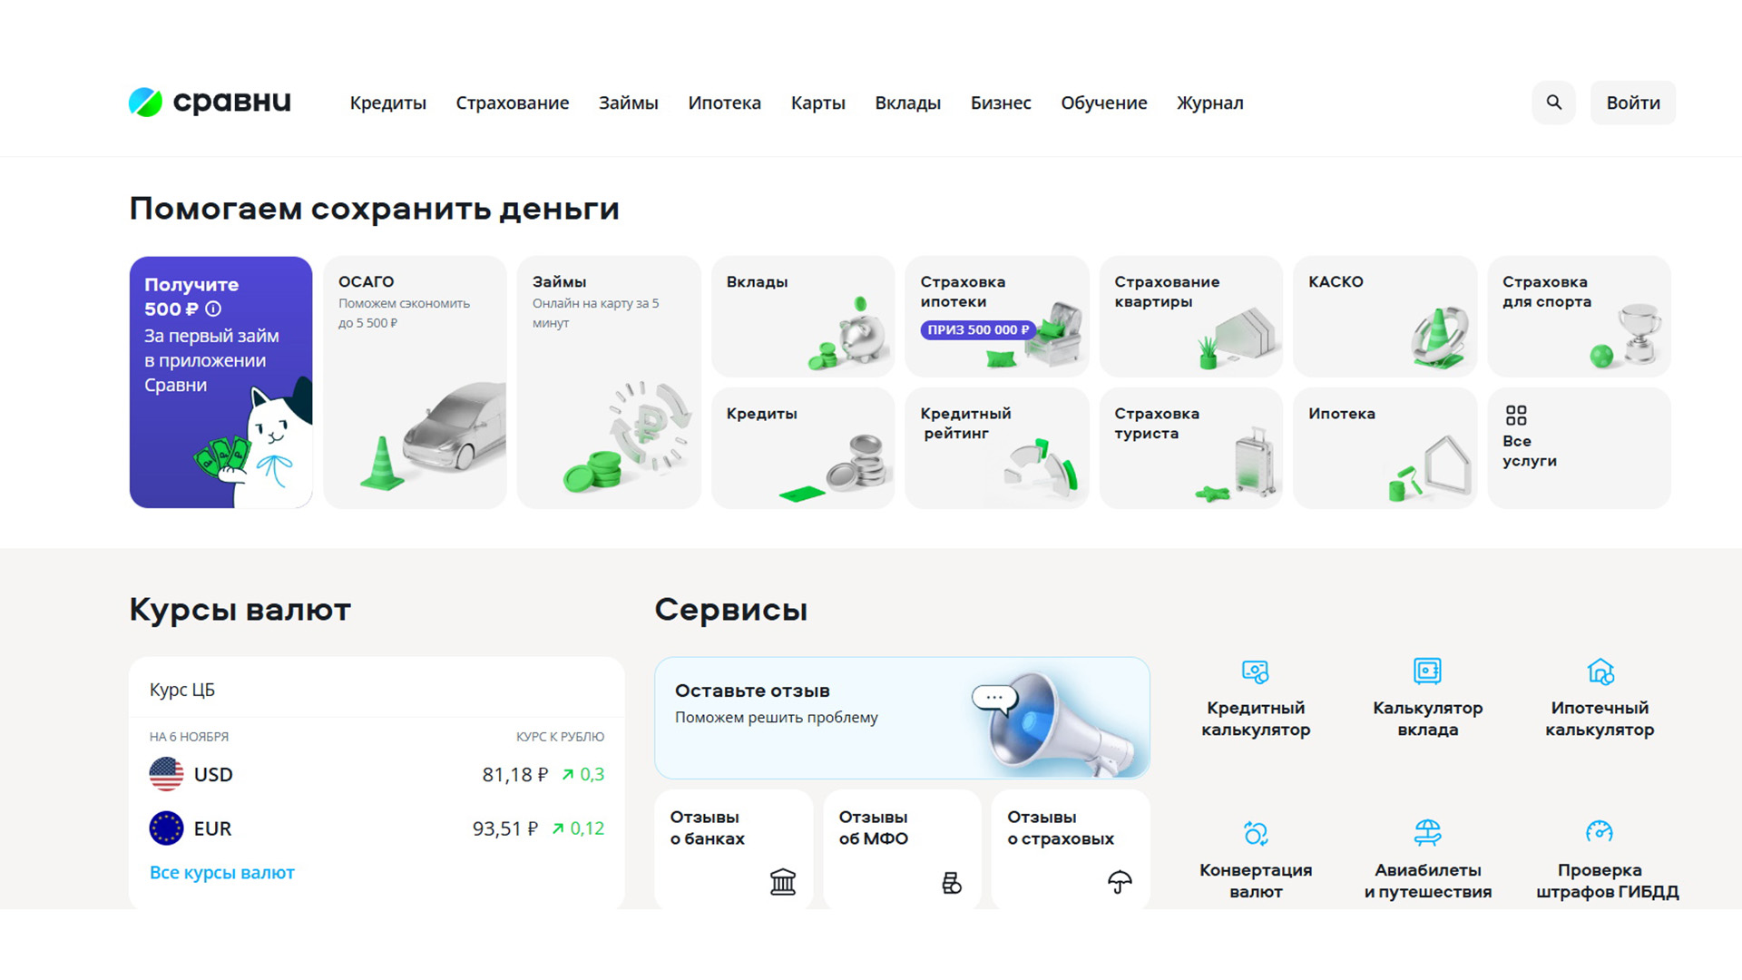Open the Все услуги grid icon

click(x=1515, y=416)
